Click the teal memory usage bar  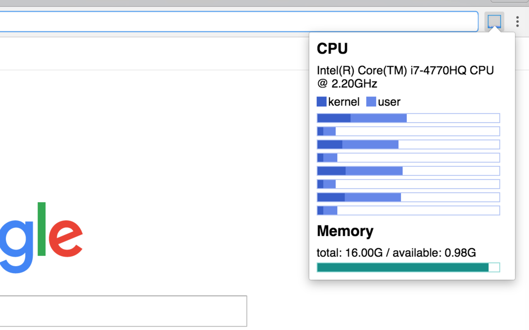point(401,267)
